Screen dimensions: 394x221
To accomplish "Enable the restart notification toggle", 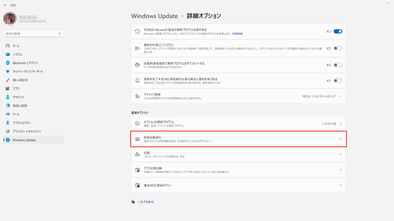I will click(x=338, y=81).
